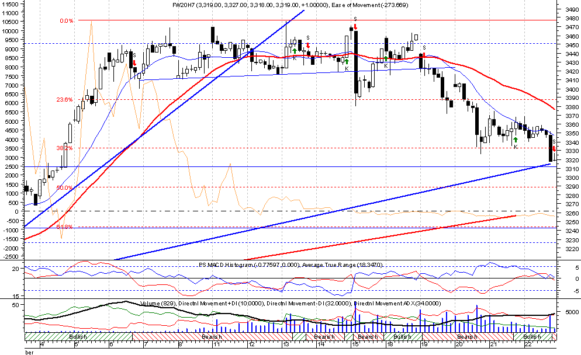The width and height of the screenshot is (581, 355).
Task: Click the -5 value on the MACD panel's right axis
Action: [x=577, y=291]
